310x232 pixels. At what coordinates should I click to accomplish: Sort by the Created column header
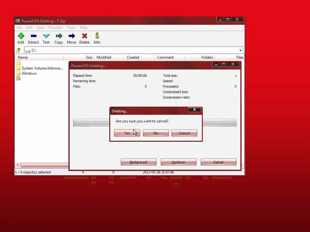pyautogui.click(x=139, y=57)
